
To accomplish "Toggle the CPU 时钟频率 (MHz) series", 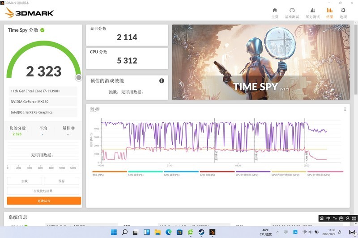I will coord(253,173).
